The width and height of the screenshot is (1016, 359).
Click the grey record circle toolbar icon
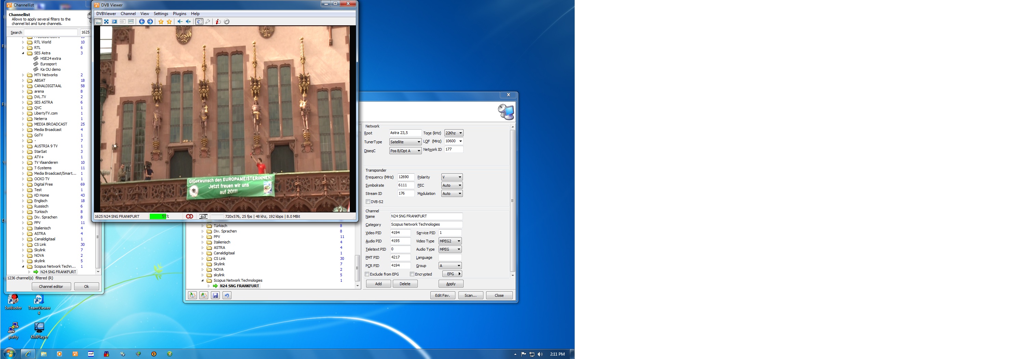click(227, 22)
